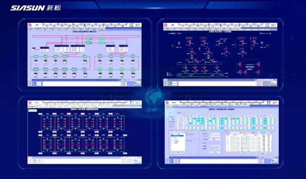Click the back arrow below the network topology diagram

pos(28,80)
